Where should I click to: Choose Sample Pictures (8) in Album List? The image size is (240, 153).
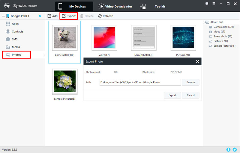click(x=224, y=46)
